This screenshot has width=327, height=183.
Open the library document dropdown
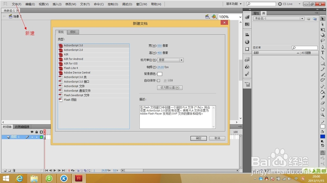pos(279,19)
